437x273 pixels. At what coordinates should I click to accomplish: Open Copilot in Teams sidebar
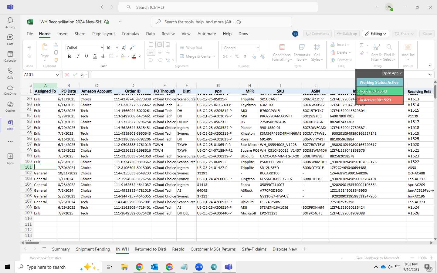coord(10,106)
